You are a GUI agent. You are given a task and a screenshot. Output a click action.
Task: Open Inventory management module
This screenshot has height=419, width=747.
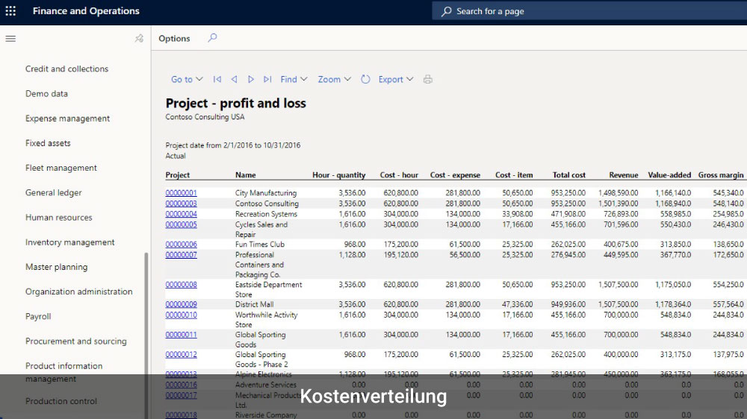[70, 242]
